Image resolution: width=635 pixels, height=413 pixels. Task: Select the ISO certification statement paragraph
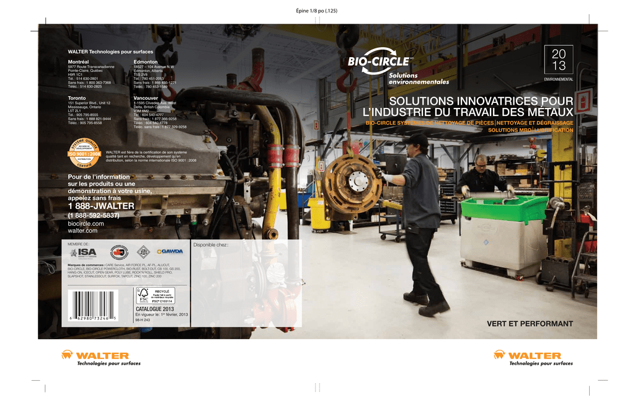(x=151, y=156)
